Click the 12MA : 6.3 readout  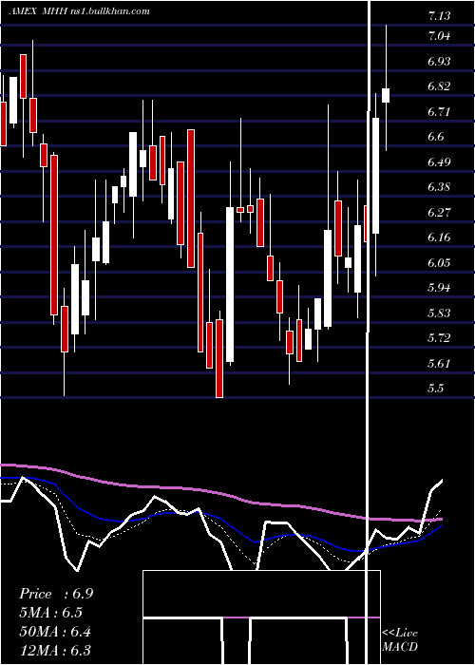click(x=56, y=651)
